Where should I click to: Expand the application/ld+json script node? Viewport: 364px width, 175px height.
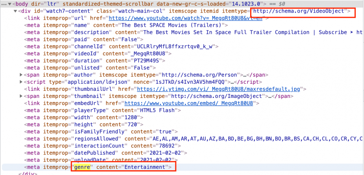(x=21, y=82)
